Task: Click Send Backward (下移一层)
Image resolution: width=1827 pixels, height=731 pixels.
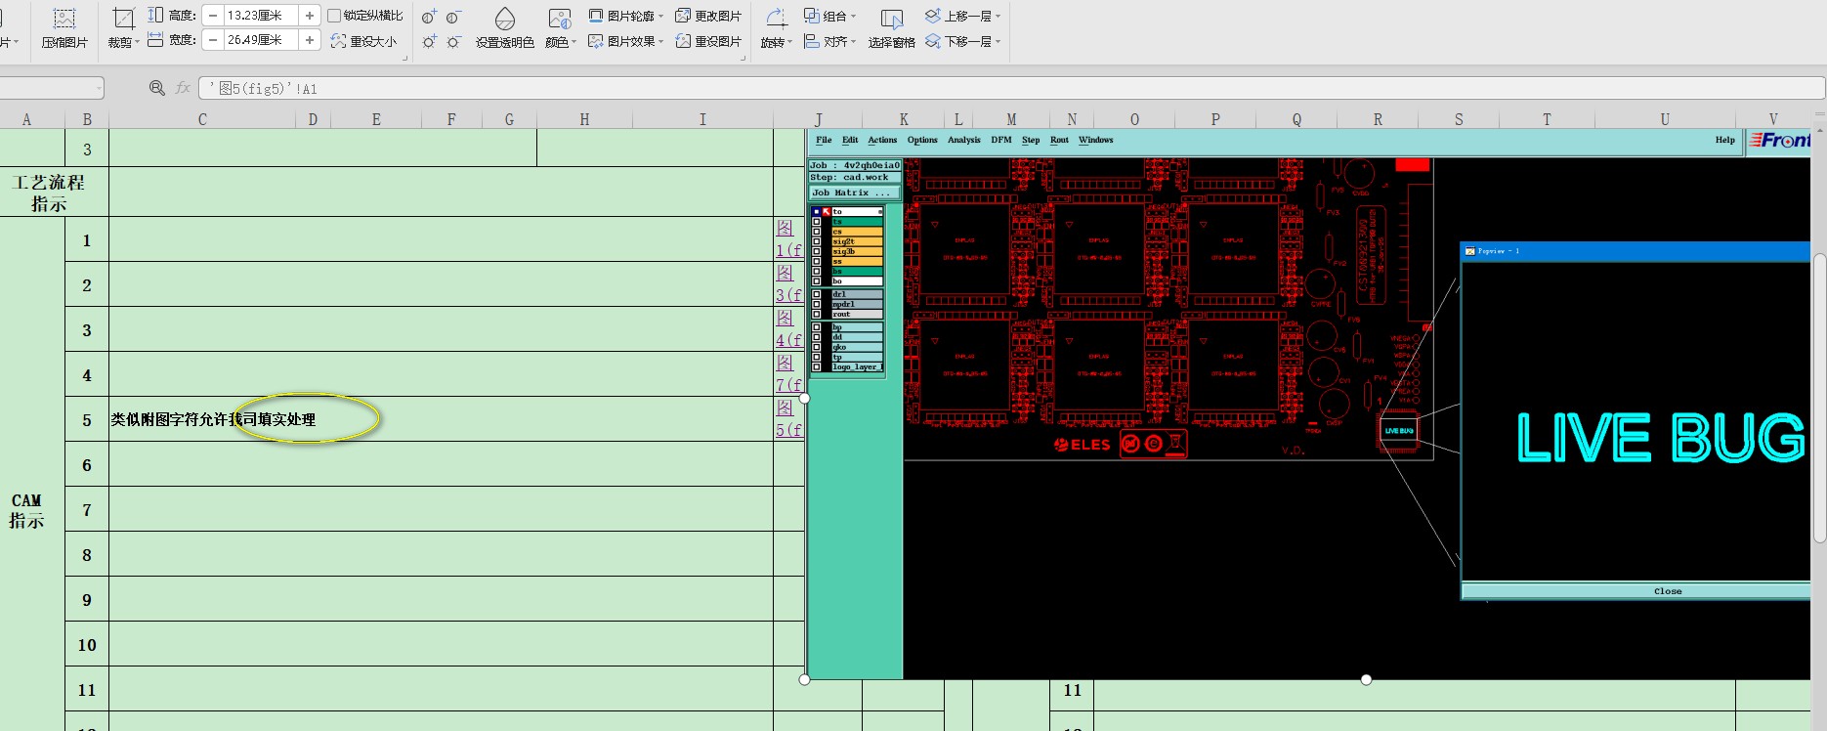Action: [x=957, y=41]
